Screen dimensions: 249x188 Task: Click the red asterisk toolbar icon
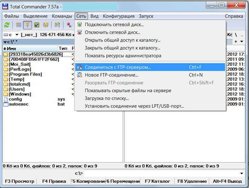(x=69, y=25)
